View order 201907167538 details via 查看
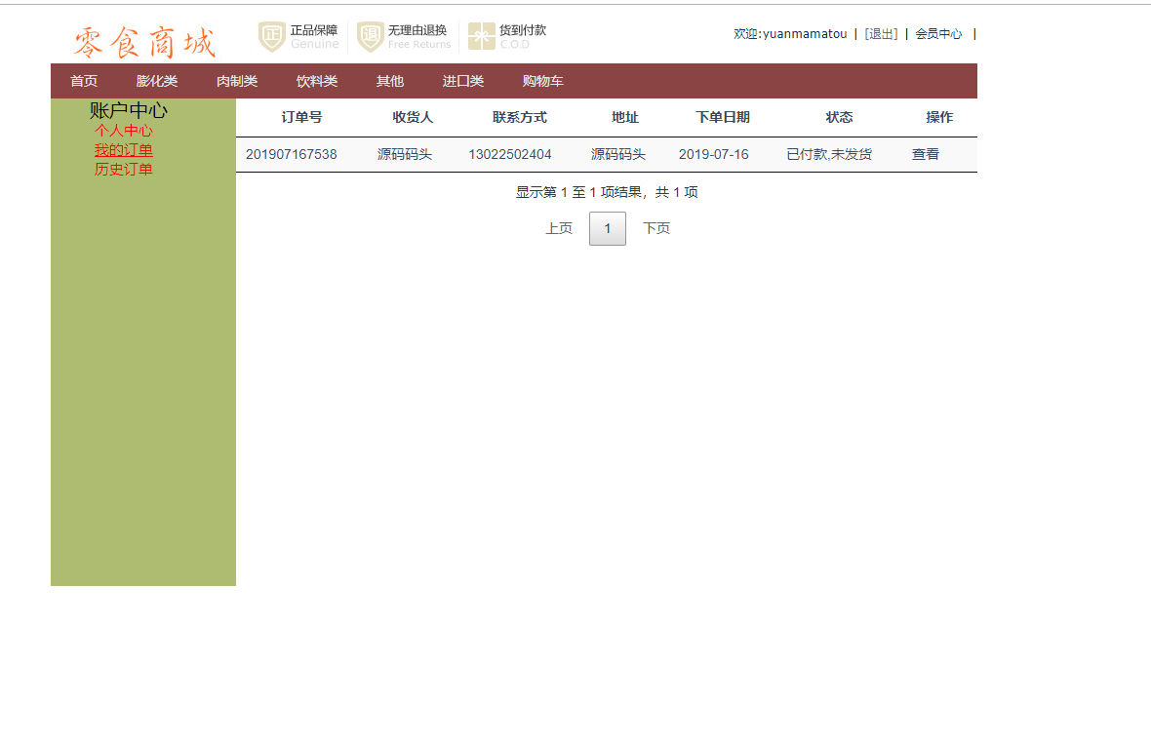 [925, 153]
